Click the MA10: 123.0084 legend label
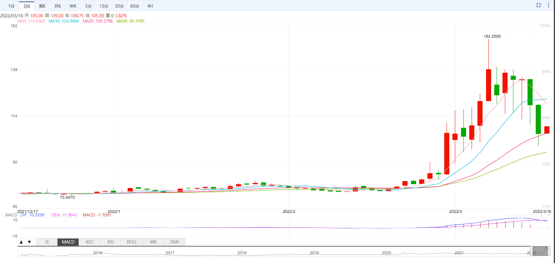555x263 pixels. click(x=64, y=21)
